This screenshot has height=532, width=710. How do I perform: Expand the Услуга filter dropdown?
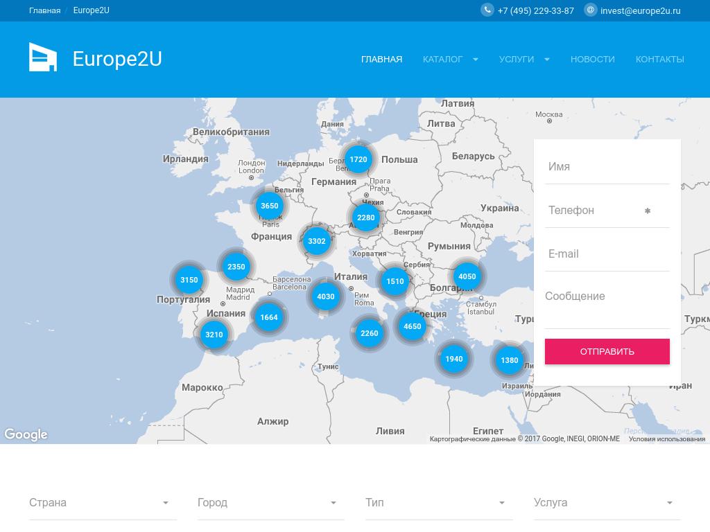607,503
